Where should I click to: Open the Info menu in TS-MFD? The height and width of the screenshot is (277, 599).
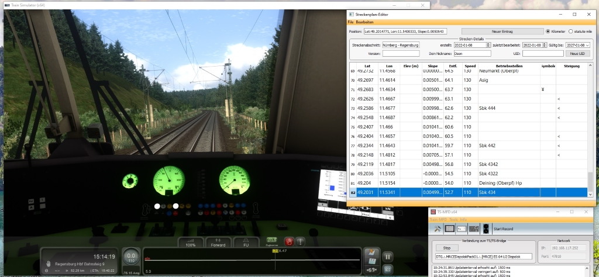tap(463, 220)
